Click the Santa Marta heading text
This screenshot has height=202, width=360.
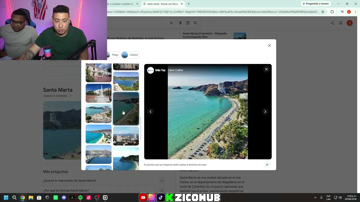pos(58,90)
